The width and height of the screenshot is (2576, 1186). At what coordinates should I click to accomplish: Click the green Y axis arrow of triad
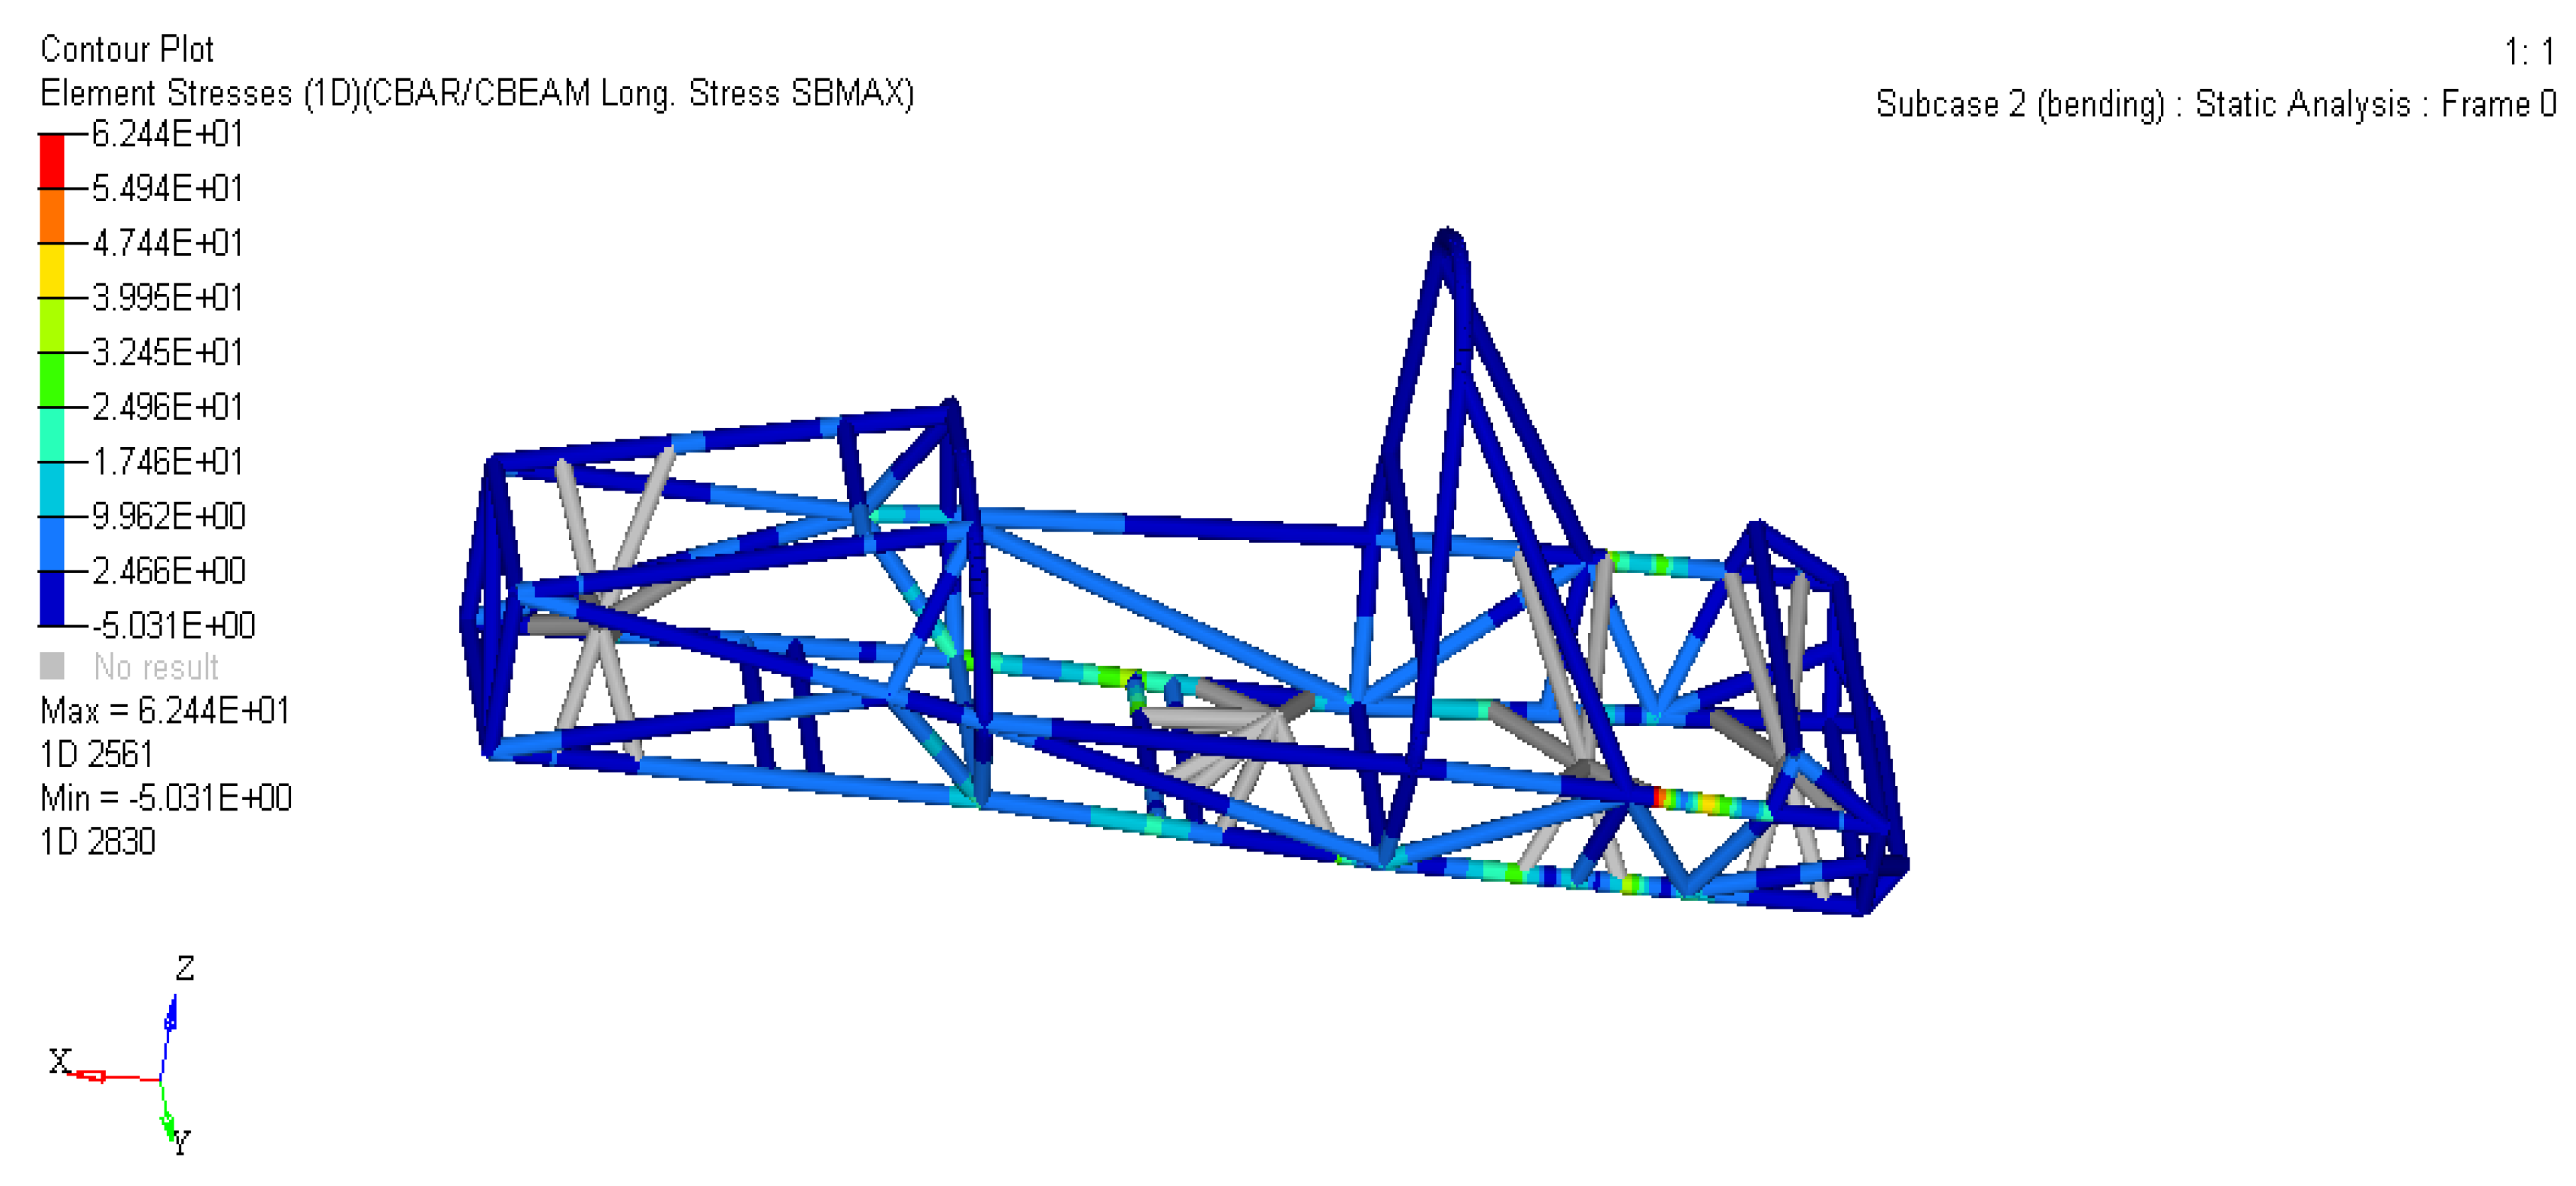(168, 1125)
